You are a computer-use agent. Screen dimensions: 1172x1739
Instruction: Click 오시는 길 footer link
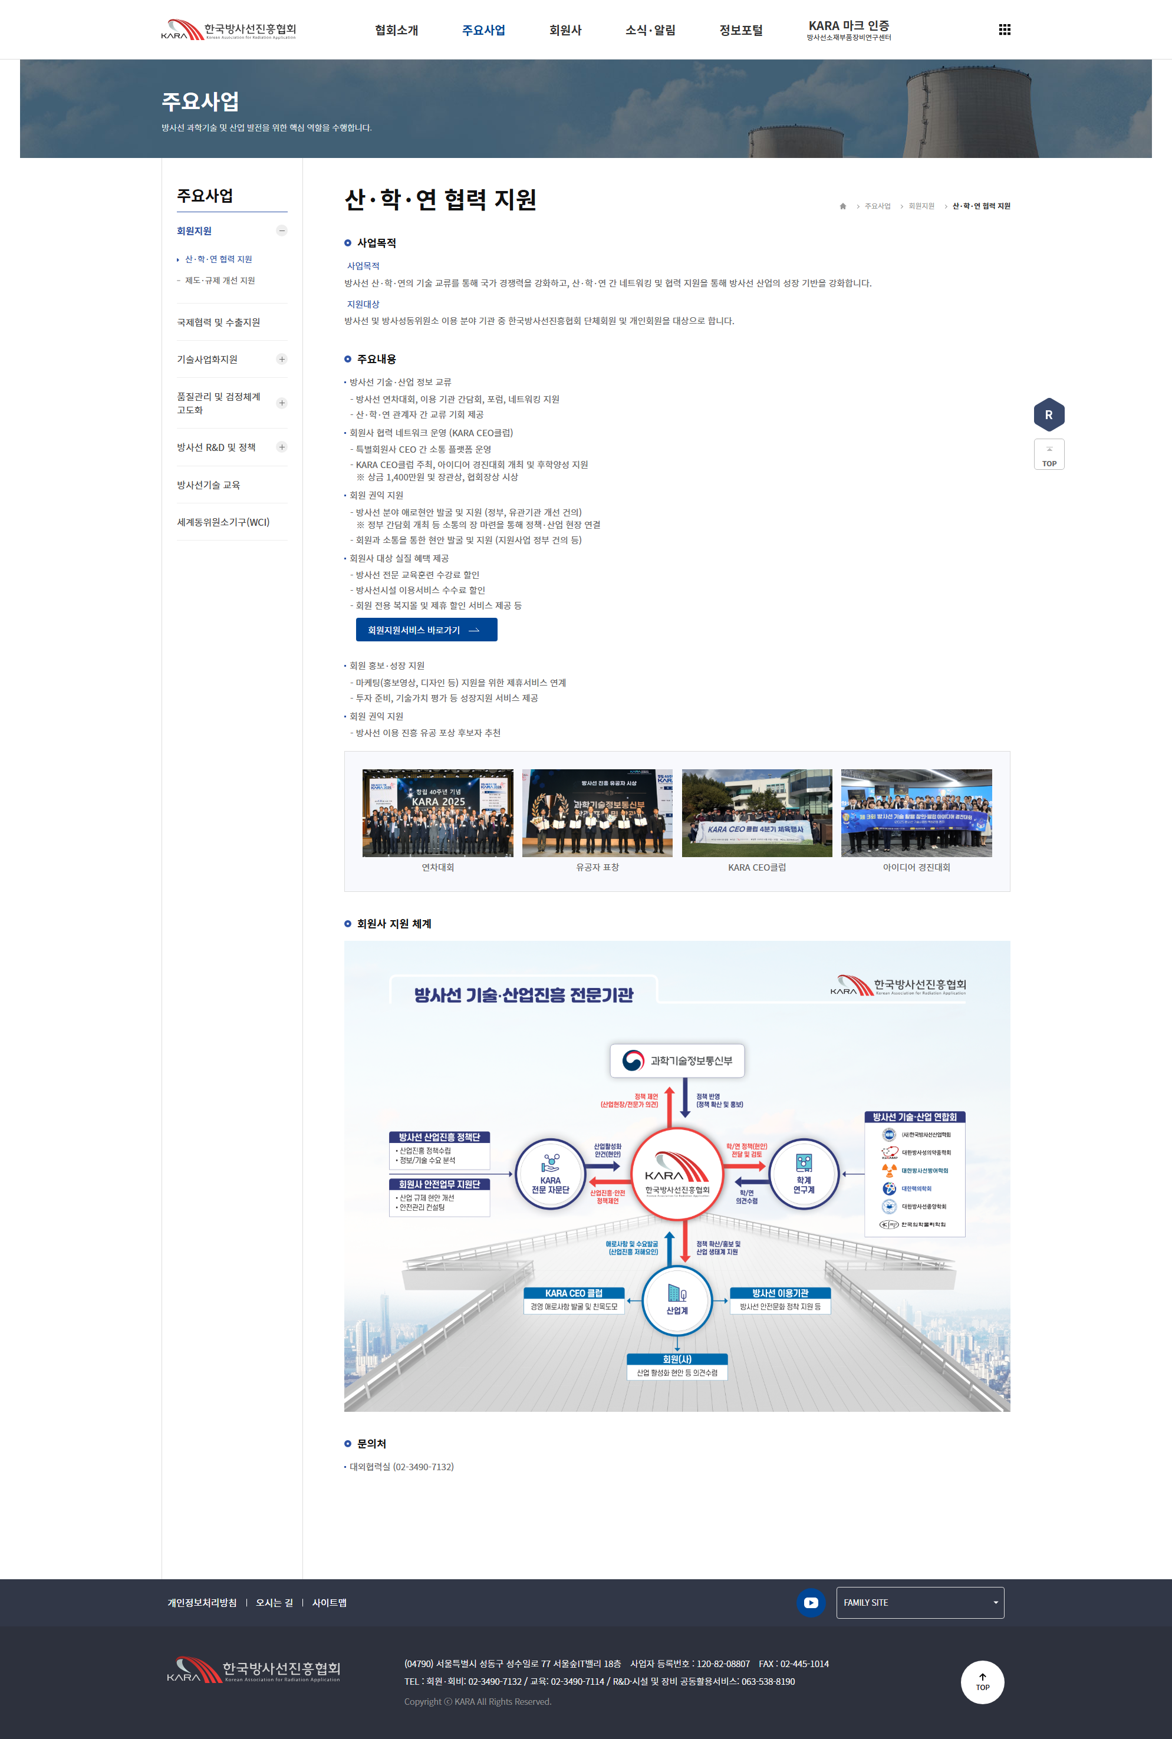tap(274, 1602)
